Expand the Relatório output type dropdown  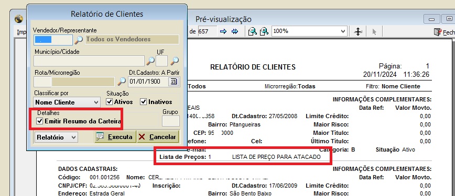[56, 137]
